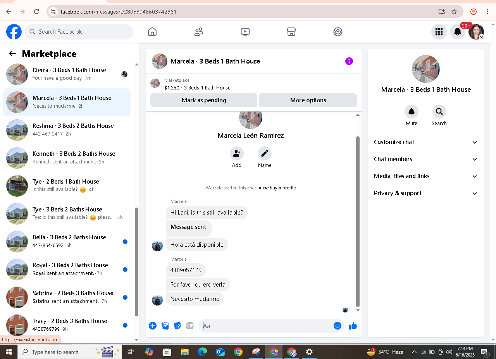This screenshot has height=359, width=496.
Task: Click the conversation list scrollbar thumb
Action: pyautogui.click(x=136, y=262)
